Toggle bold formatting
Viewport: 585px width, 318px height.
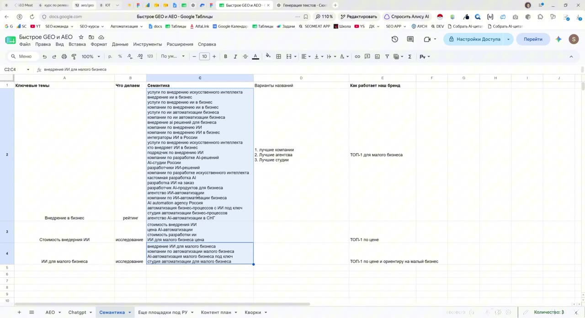click(225, 57)
